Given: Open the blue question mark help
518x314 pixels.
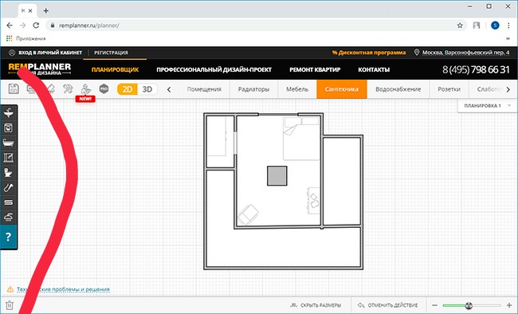Looking at the screenshot, I should [x=9, y=237].
